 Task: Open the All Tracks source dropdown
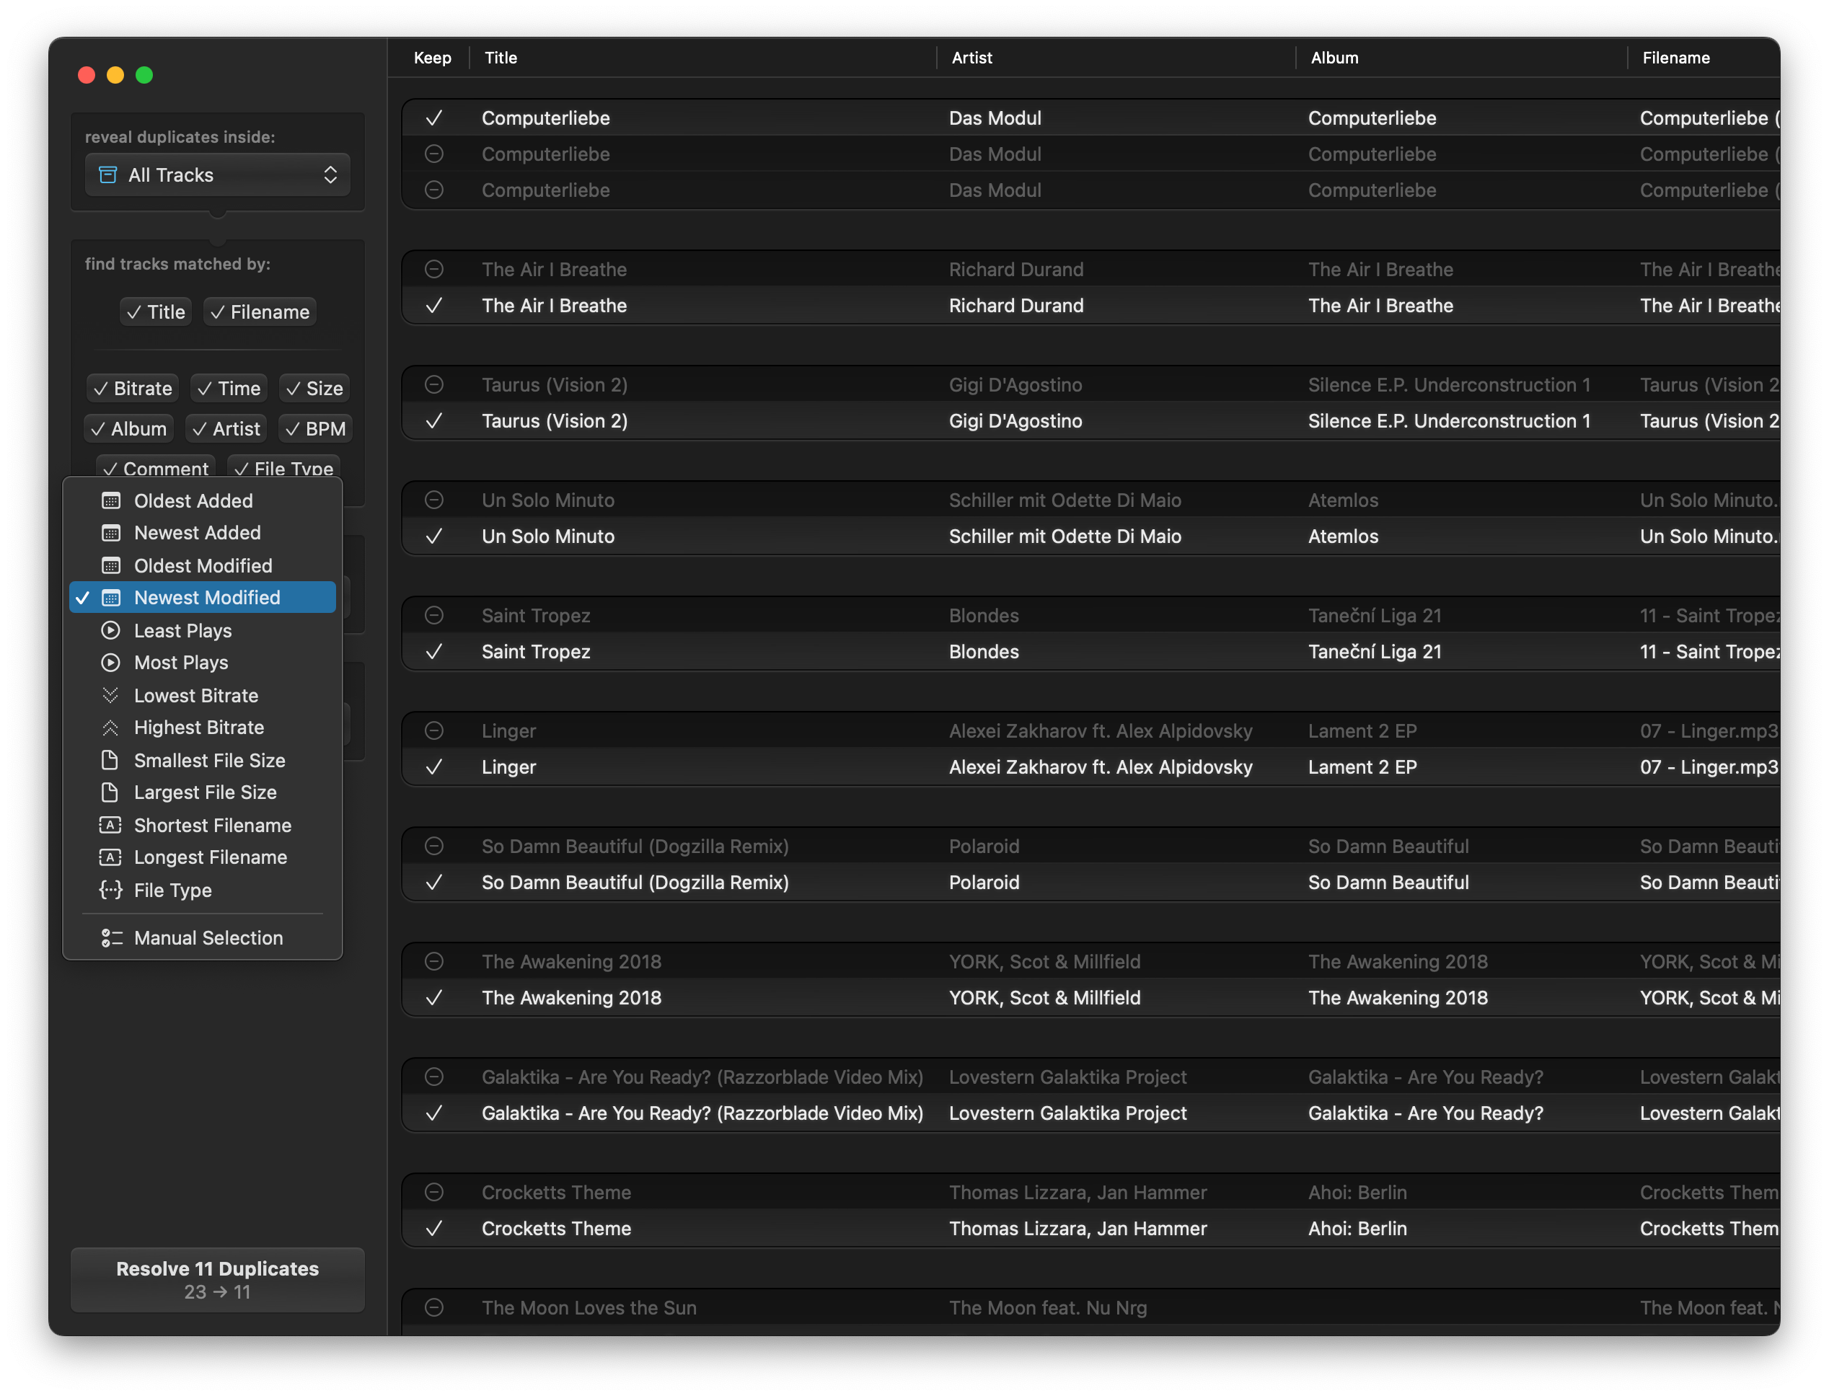[x=218, y=174]
